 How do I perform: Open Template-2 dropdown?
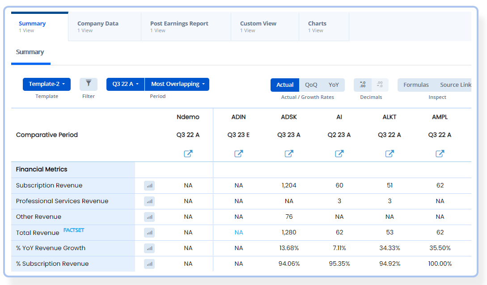click(47, 84)
